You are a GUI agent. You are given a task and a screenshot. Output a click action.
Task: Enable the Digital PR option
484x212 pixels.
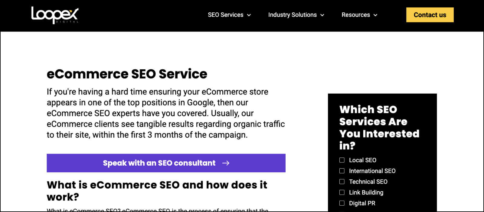[x=342, y=203]
